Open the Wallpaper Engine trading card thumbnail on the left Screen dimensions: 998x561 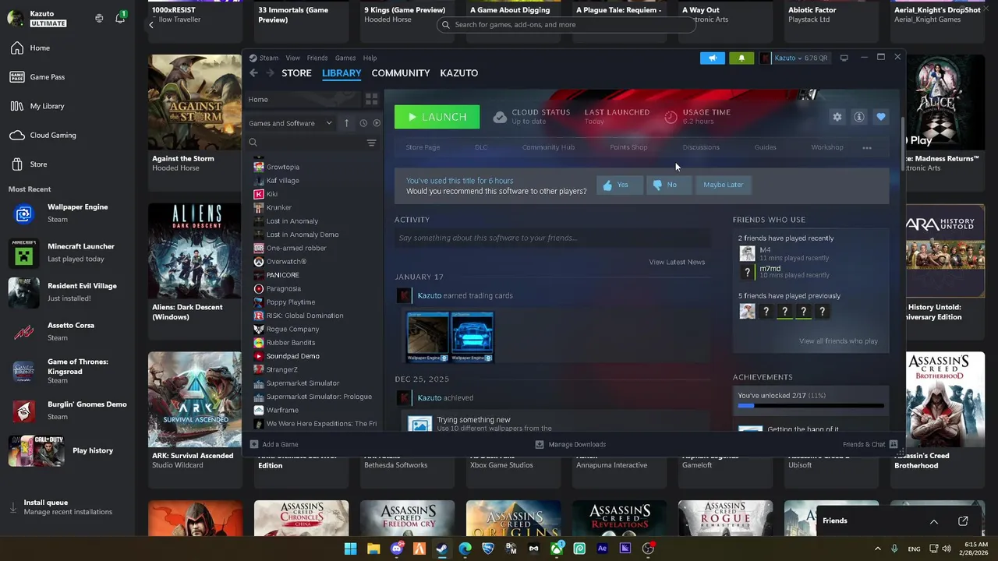[427, 337]
